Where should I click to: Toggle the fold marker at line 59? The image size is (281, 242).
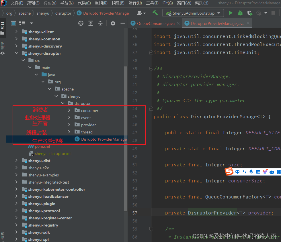tap(151, 229)
